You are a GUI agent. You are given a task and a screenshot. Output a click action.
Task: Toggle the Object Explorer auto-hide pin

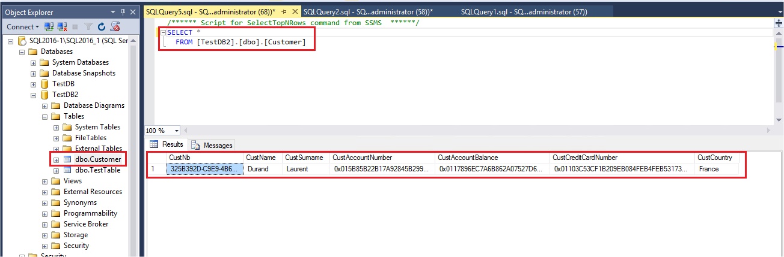coord(123,11)
